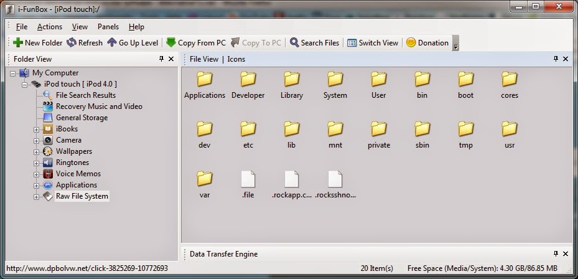Select General Storage in folder tree
The width and height of the screenshot is (578, 279).
coord(82,118)
